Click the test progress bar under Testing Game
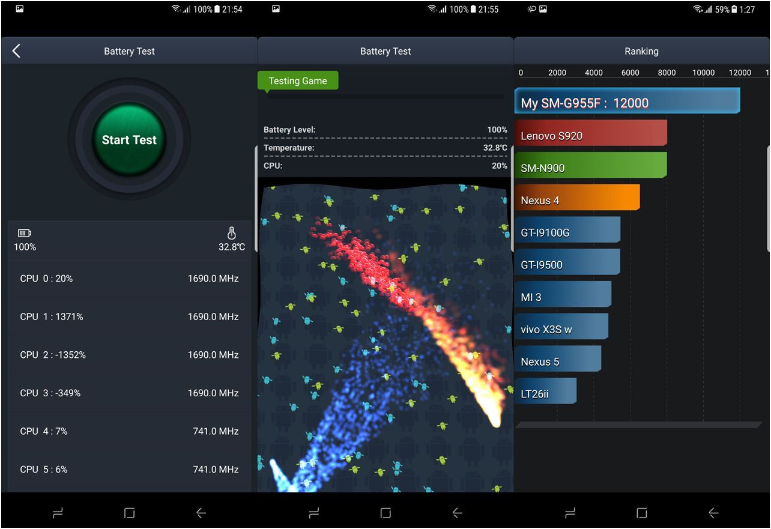 (x=385, y=96)
